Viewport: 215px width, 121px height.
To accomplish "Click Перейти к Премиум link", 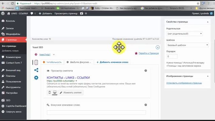I will click(x=148, y=53).
